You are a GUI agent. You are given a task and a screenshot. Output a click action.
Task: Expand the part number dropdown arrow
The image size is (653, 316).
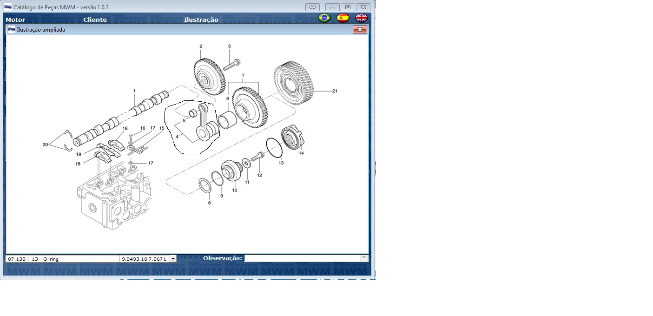pyautogui.click(x=173, y=259)
